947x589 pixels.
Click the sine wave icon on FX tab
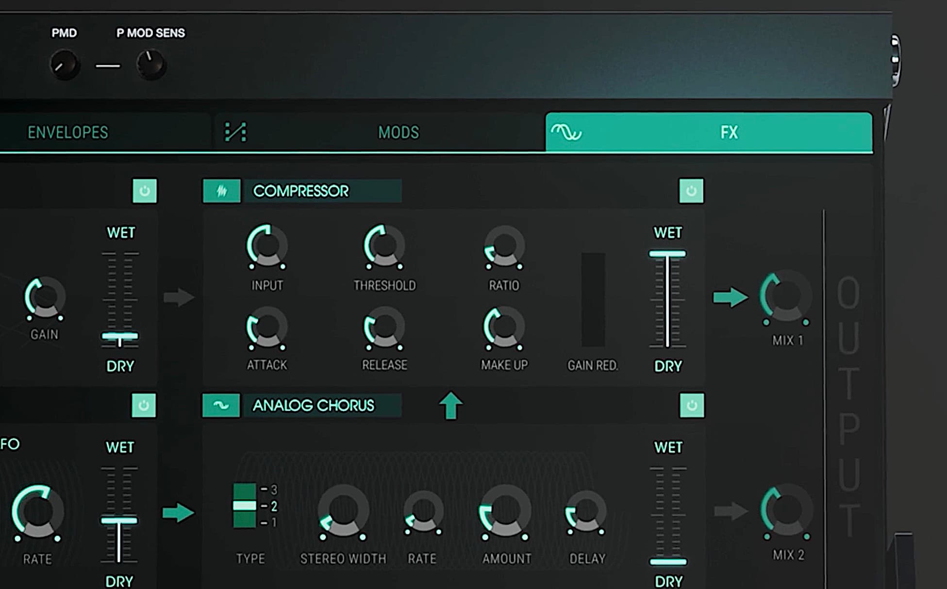pyautogui.click(x=566, y=132)
